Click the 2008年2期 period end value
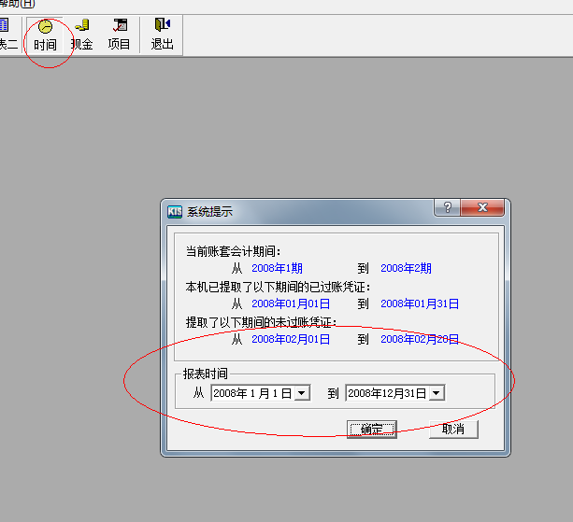This screenshot has height=522, width=573. click(406, 268)
